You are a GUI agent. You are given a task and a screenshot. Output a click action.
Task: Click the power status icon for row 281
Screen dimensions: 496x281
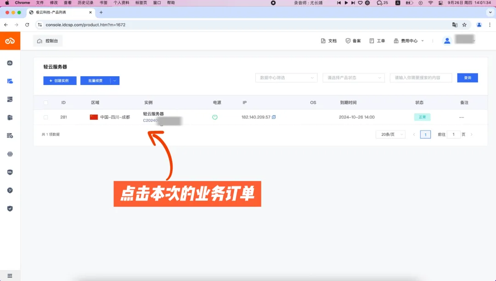click(x=215, y=117)
